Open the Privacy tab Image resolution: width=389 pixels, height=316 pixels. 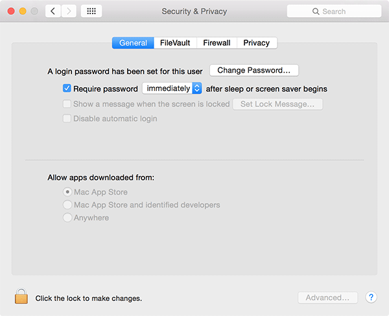click(x=257, y=43)
